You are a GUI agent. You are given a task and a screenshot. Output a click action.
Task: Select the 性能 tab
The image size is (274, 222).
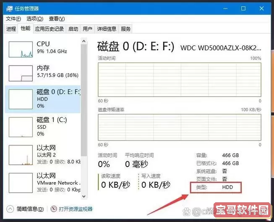26,28
